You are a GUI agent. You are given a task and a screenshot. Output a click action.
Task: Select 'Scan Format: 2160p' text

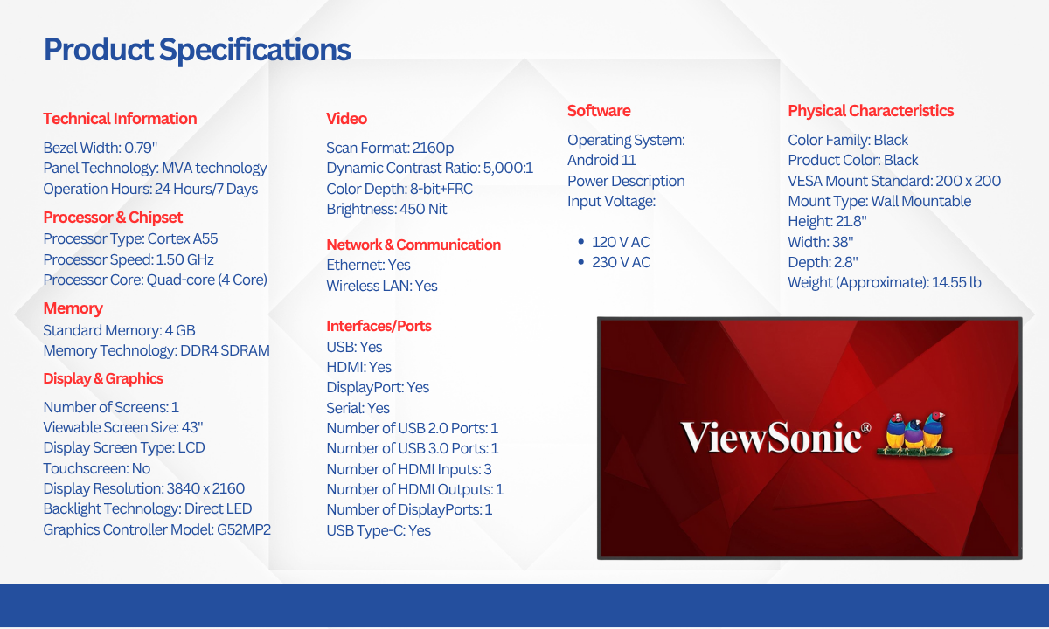(x=390, y=148)
